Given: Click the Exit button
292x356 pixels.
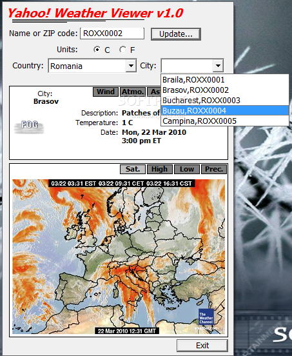Looking at the screenshot, I should coord(202,345).
